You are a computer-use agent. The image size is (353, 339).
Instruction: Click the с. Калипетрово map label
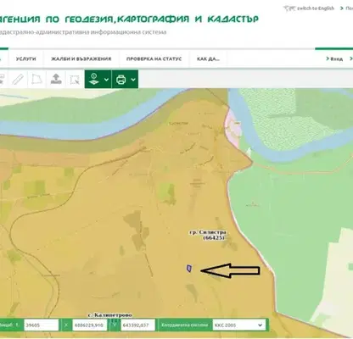click(x=110, y=315)
